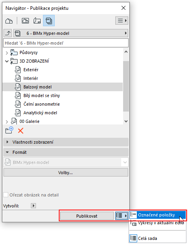The width and height of the screenshot is (188, 245).
Task: Select the Publisher Sets icon
Action: pos(49,21)
